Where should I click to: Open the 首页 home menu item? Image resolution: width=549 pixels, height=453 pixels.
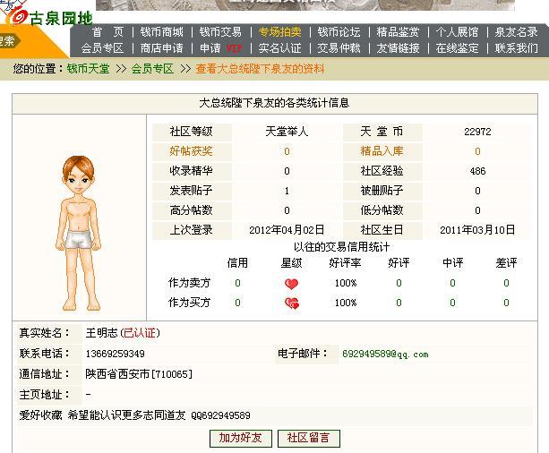107,32
